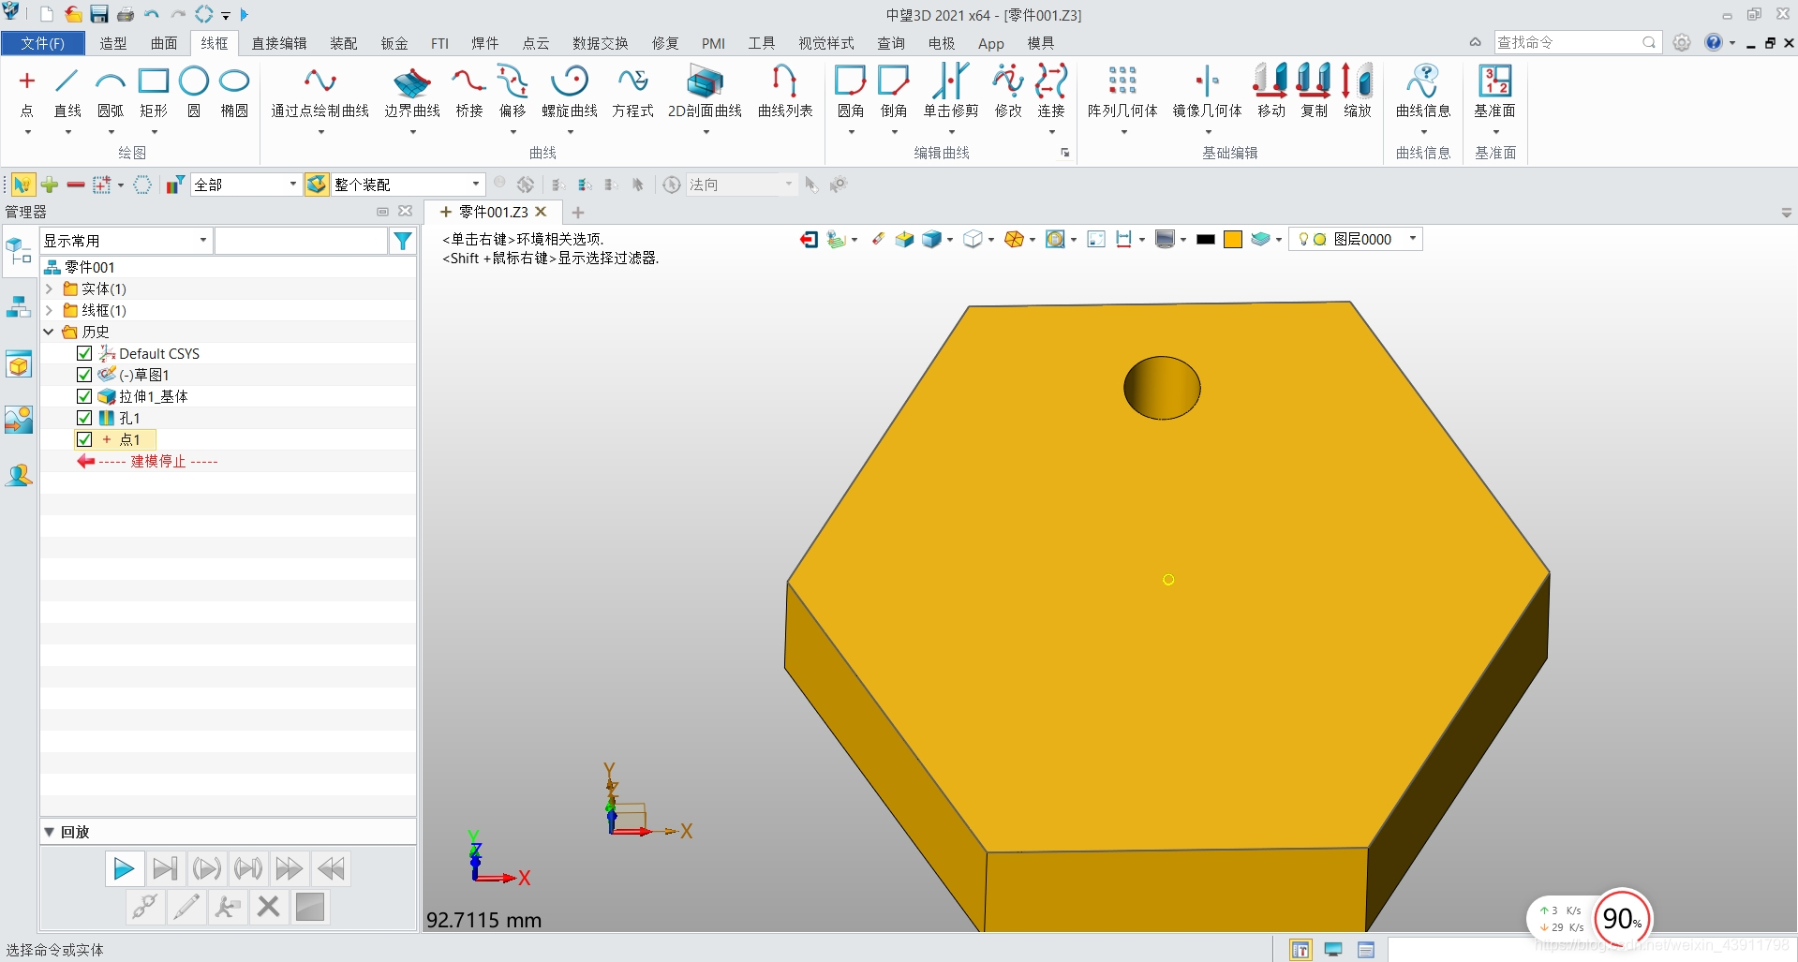Image resolution: width=1798 pixels, height=962 pixels.
Task: Switch to the 视觉样式 ribbon tab
Action: (x=826, y=43)
